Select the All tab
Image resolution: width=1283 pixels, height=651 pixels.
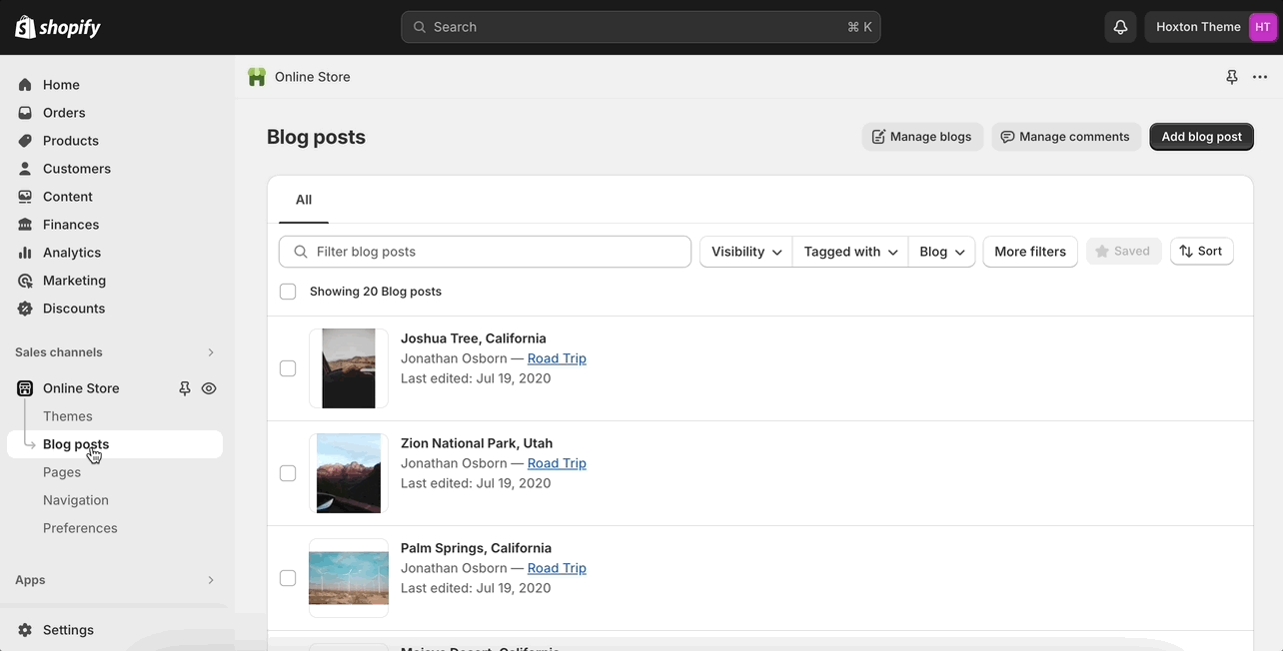pos(304,200)
